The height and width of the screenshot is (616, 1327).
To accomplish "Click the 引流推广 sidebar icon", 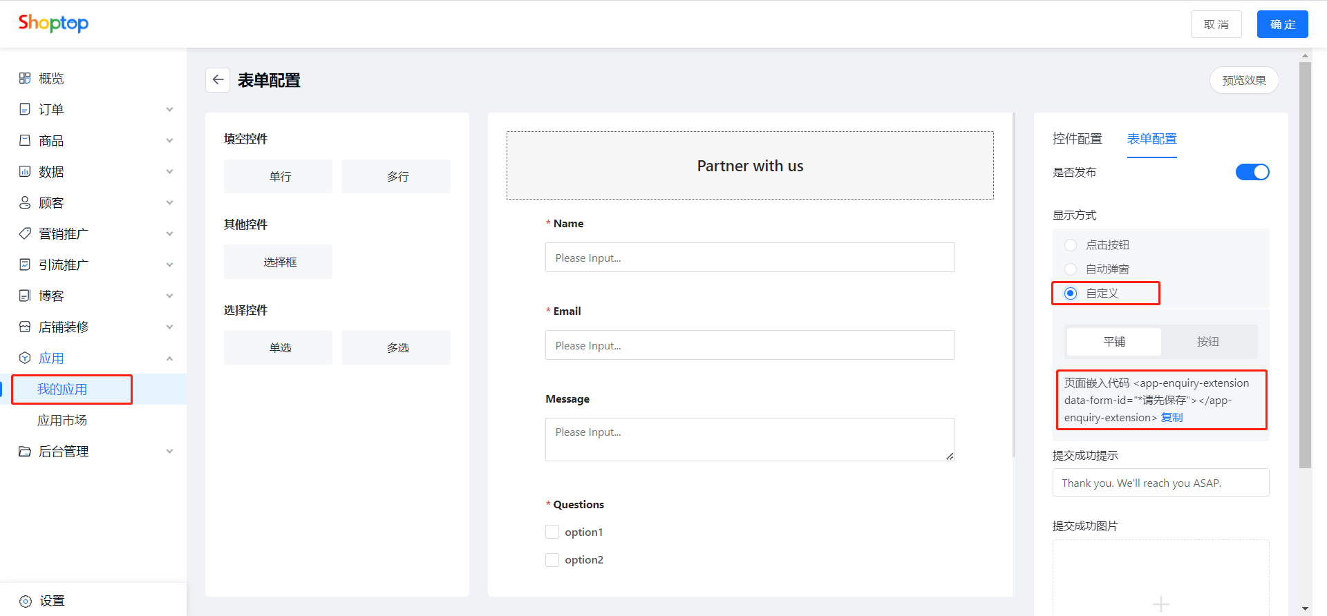I will (x=25, y=264).
